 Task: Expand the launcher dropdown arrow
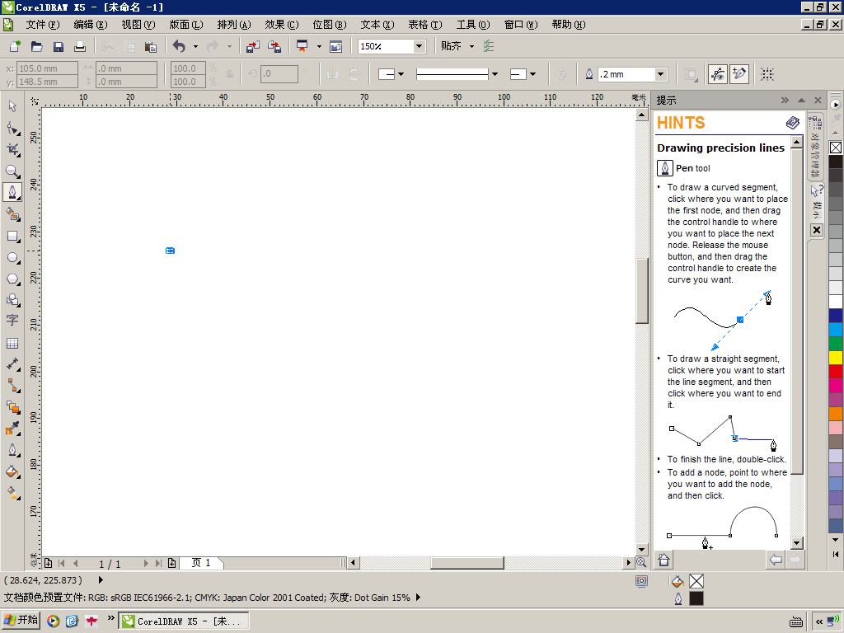319,47
